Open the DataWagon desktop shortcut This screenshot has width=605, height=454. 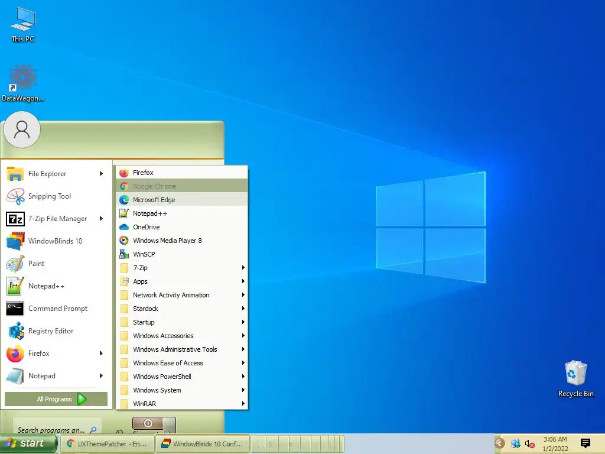[x=23, y=83]
